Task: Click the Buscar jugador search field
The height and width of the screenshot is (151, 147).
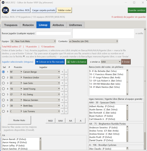Action: [53, 33]
